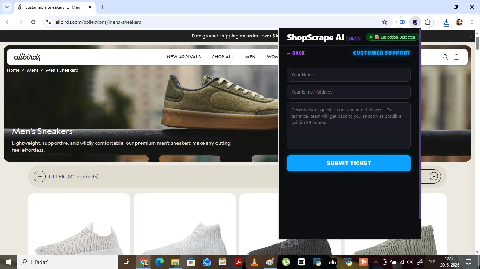Go to Home breadcrumb link

[13, 70]
